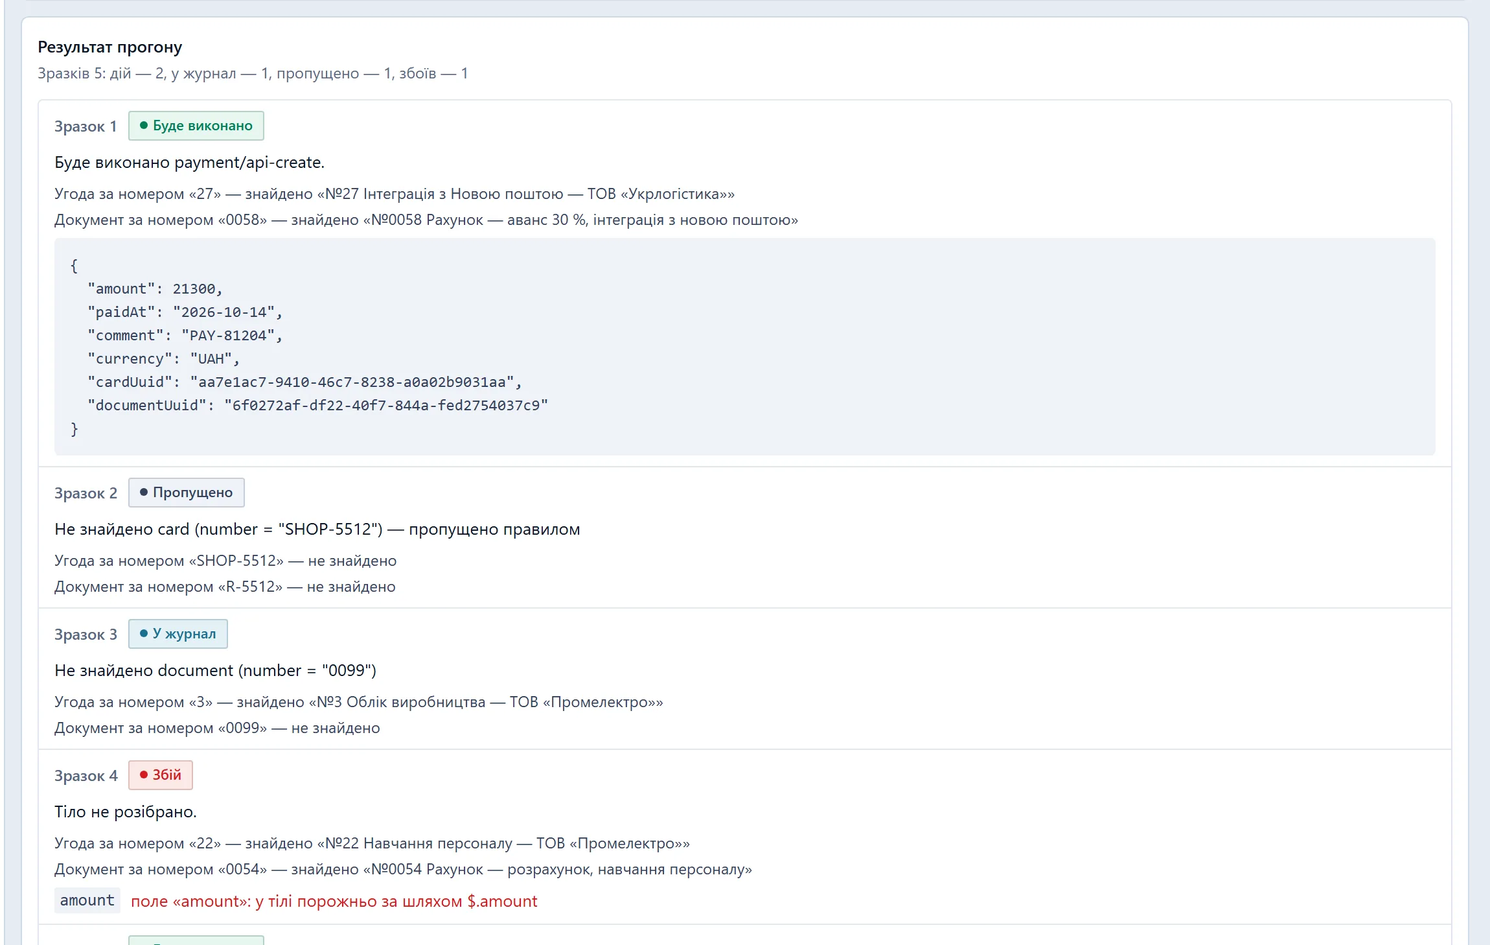Viewport: 1490px width, 945px height.
Task: Select text 'Не знайдено document (number = "0099")'
Action: (x=216, y=670)
